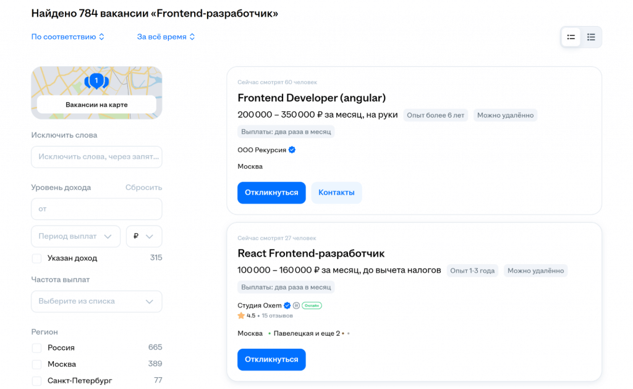The width and height of the screenshot is (633, 389).
Task: Open the По соответствию sorting dropdown
Action: 68,36
